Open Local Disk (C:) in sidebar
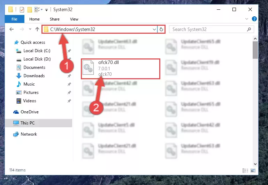Viewport: 268px width, 185px height. pos(37,51)
